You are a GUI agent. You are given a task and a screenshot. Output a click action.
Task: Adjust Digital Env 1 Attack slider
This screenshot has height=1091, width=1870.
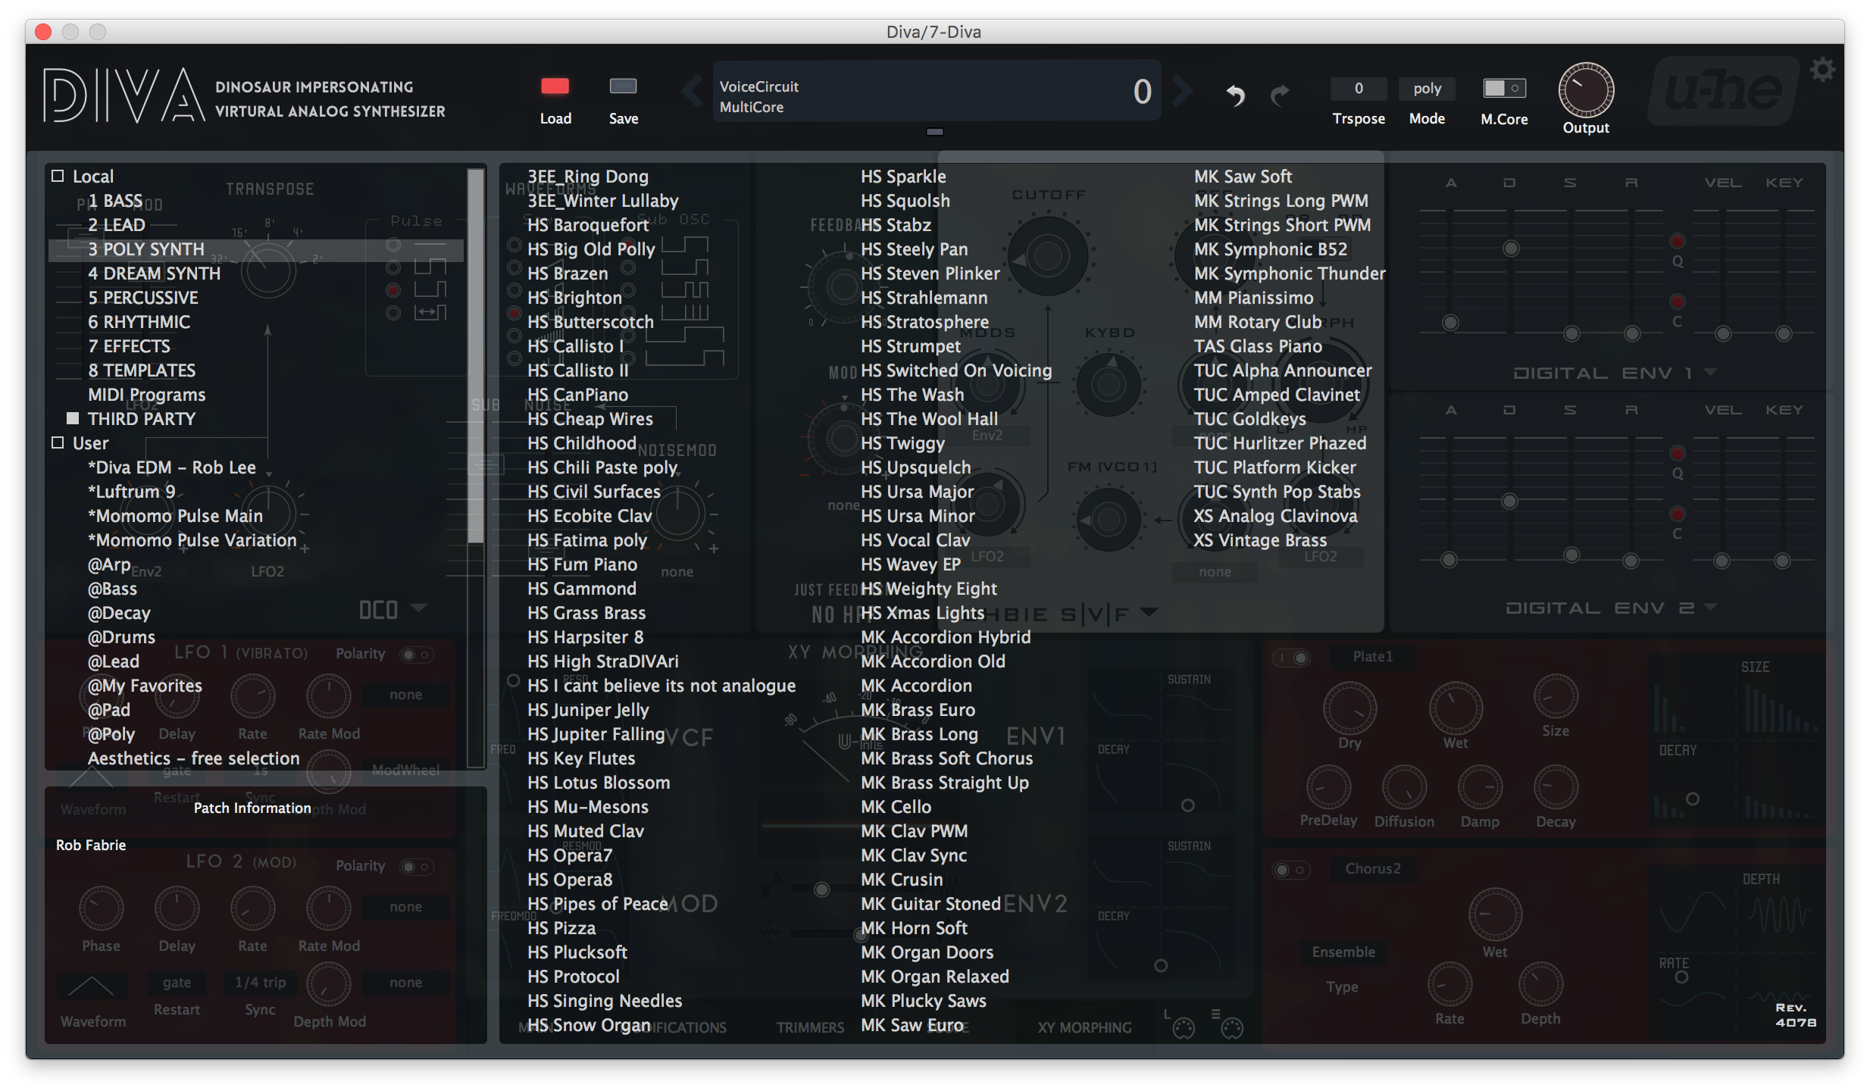(x=1450, y=323)
